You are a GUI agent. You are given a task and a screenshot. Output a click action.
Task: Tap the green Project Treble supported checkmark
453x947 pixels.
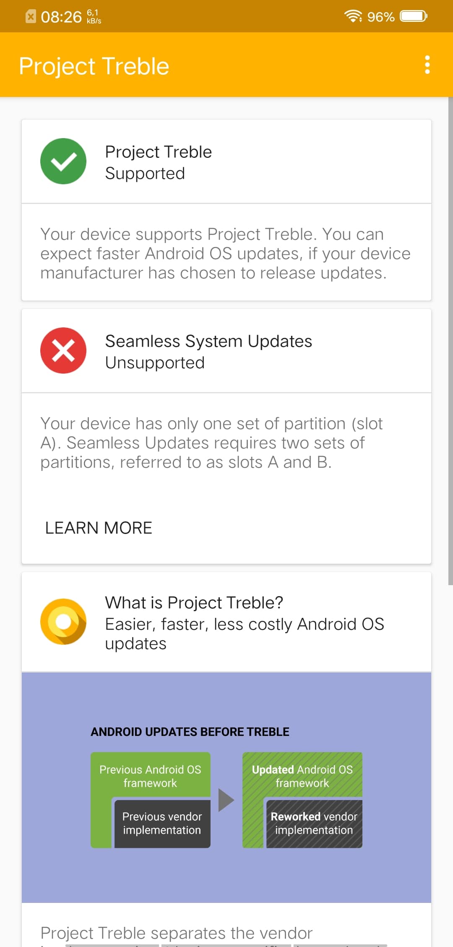click(63, 161)
